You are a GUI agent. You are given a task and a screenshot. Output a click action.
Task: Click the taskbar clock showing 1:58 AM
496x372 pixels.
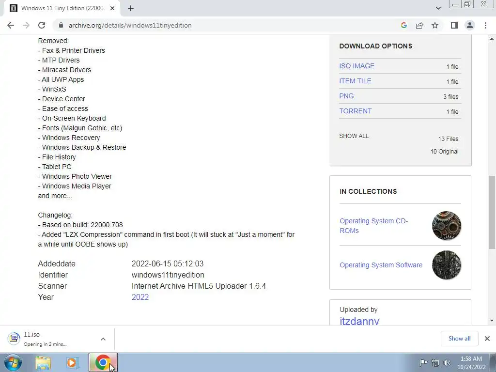[x=471, y=363]
